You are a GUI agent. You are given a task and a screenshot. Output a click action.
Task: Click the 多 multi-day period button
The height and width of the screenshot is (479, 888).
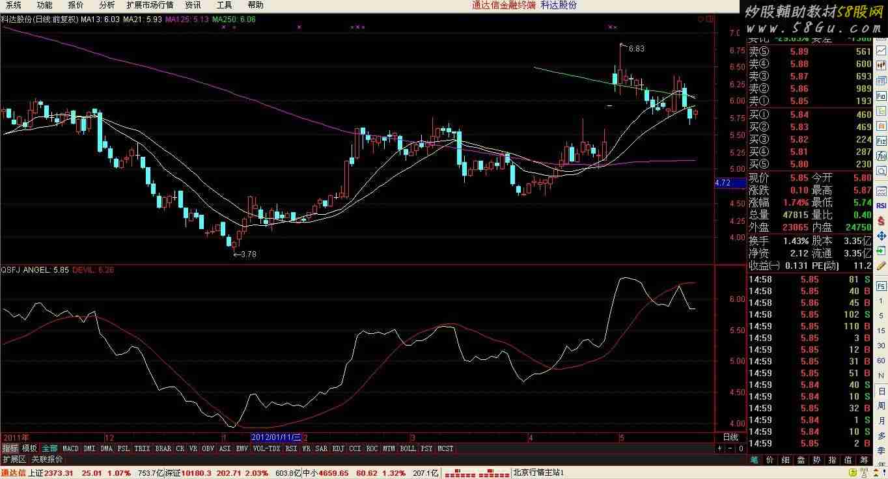pyautogui.click(x=881, y=435)
